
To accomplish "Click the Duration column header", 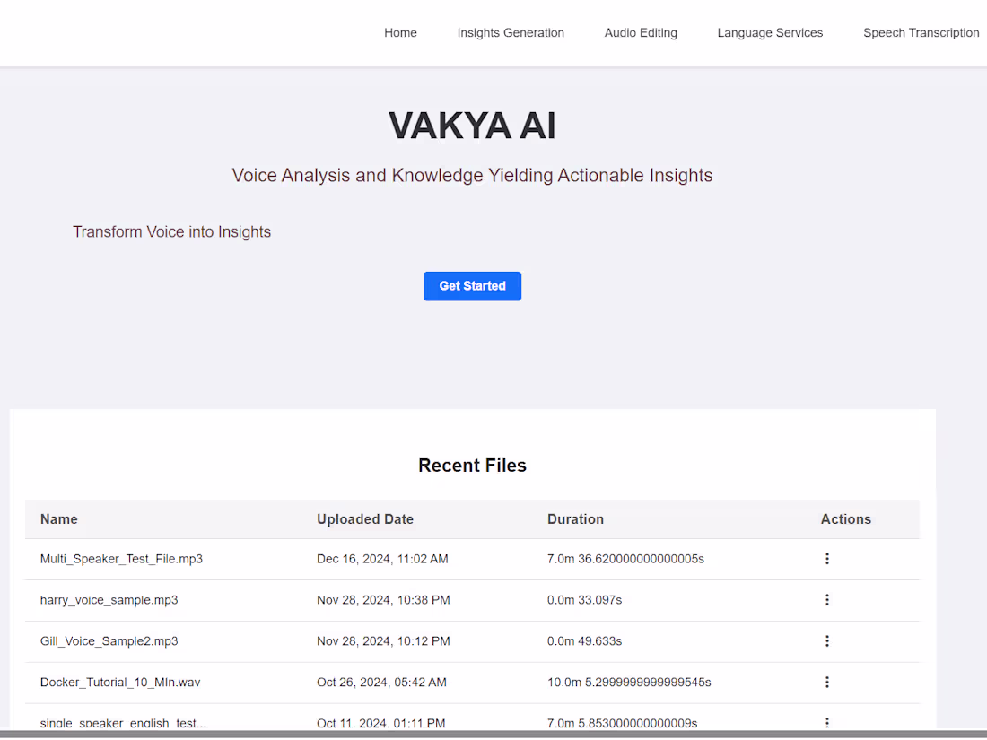I will point(575,519).
